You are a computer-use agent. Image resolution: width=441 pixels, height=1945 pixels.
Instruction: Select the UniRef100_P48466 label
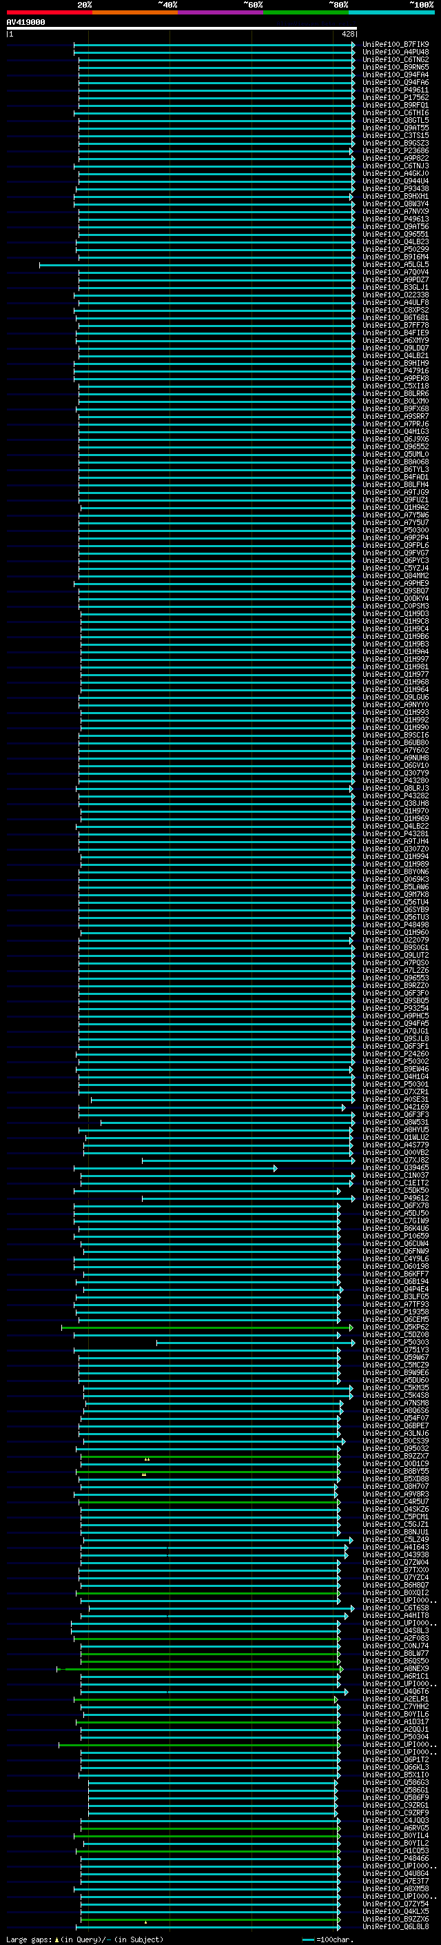pyautogui.click(x=395, y=1858)
